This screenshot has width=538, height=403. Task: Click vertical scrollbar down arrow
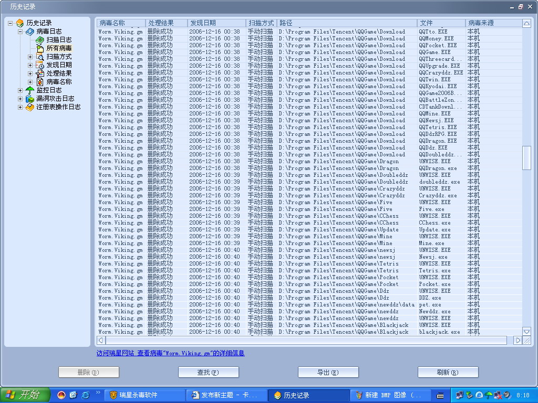tap(526, 331)
